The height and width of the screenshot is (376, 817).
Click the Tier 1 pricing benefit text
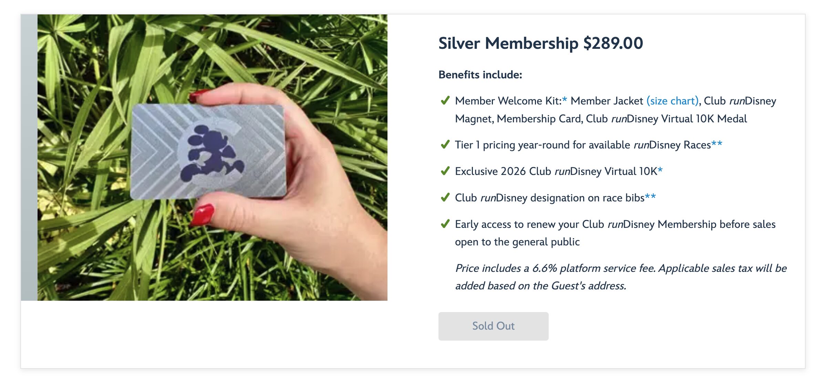583,145
